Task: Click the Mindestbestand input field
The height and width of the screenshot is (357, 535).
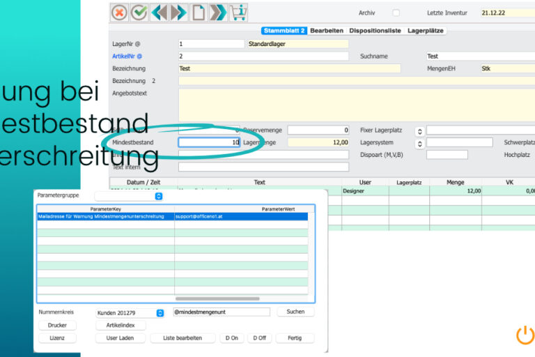Action: coord(209,142)
